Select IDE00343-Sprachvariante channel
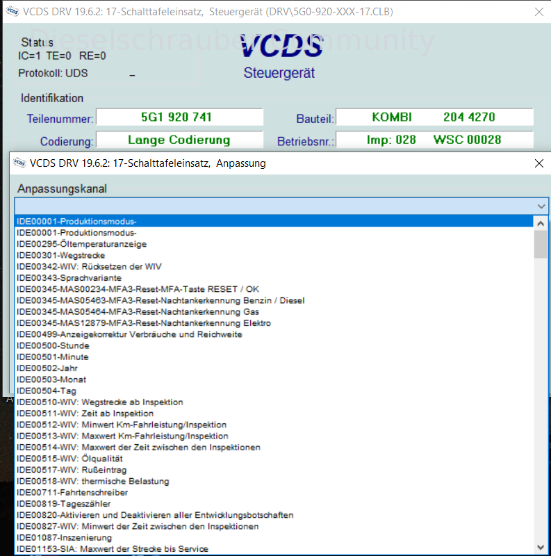Screen dimensions: 551x556 (274, 278)
